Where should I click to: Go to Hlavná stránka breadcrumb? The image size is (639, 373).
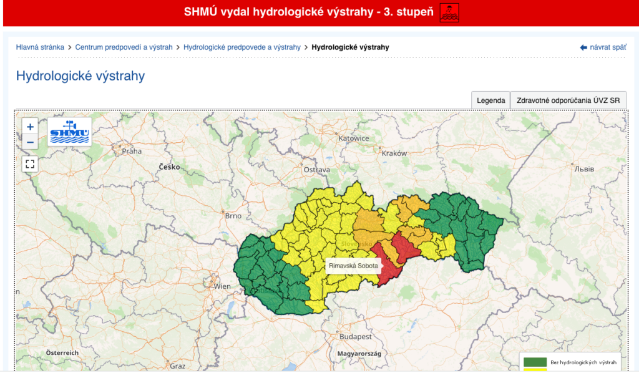click(x=40, y=47)
